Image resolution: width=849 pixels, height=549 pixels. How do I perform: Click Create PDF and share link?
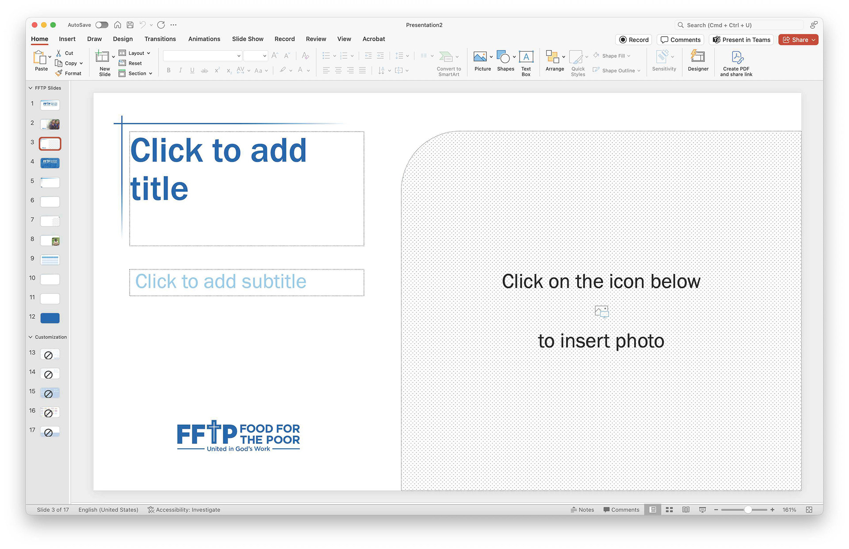point(736,63)
